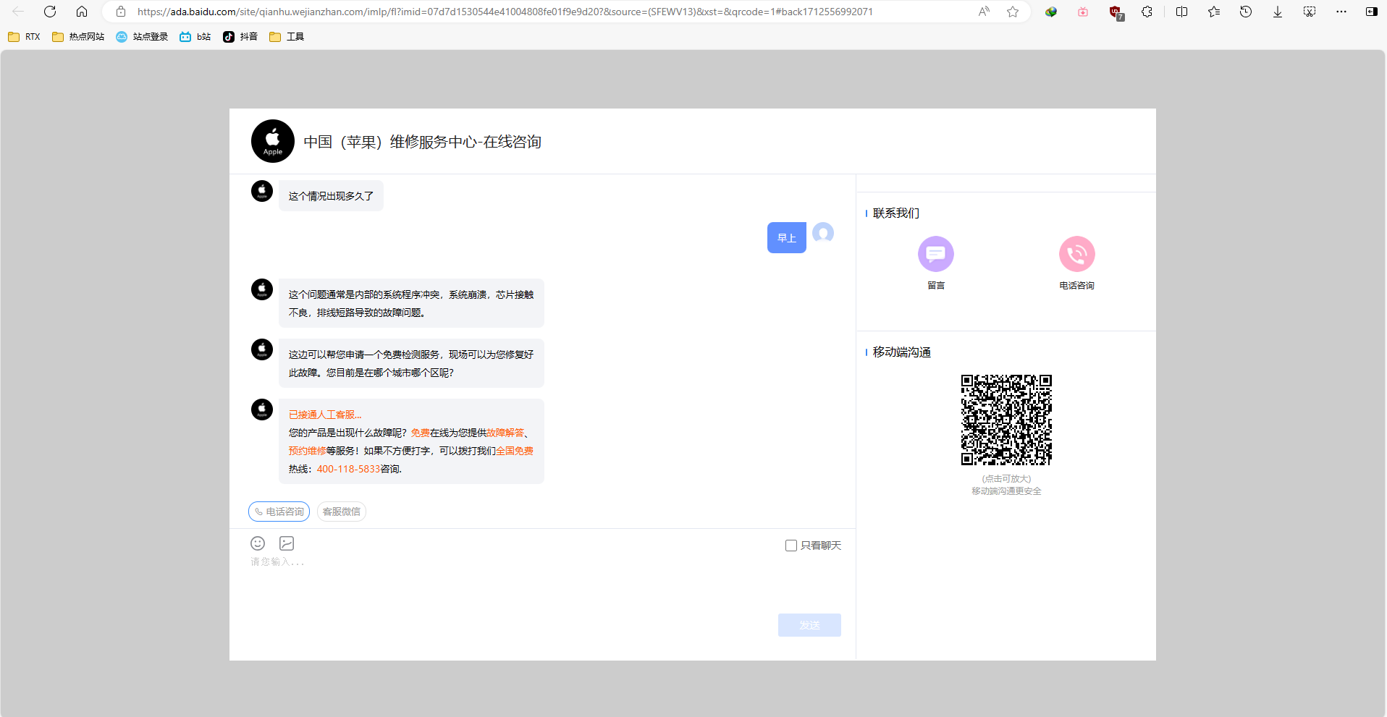
Task: Click the 电话咨询 quick reply button
Action: 279,512
